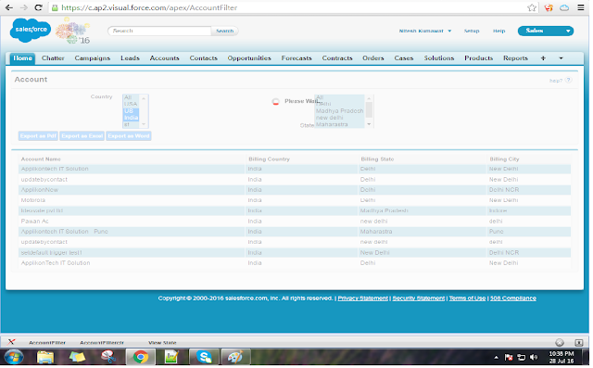Viewport: 593px width, 368px height.
Task: Click State list scroll down arrow
Action: 369,124
